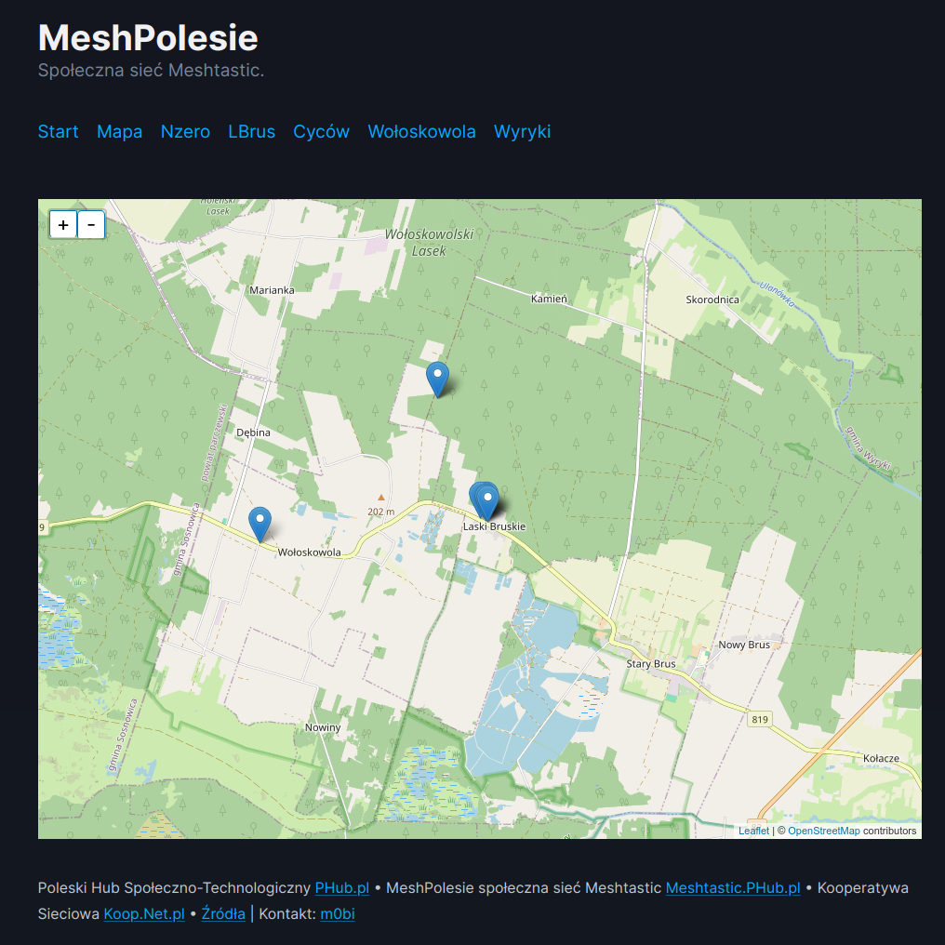This screenshot has height=945, width=945.
Task: Open the Nzero menu link
Action: [185, 131]
